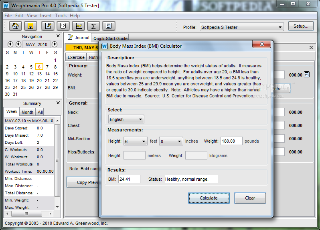
Task: Click the Sigma summary toolbar icon
Action: pyautogui.click(x=93, y=26)
